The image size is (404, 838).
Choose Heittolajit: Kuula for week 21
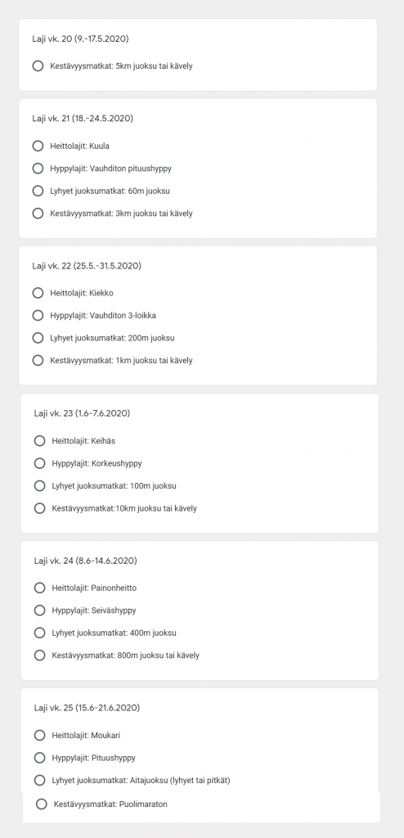click(x=38, y=146)
